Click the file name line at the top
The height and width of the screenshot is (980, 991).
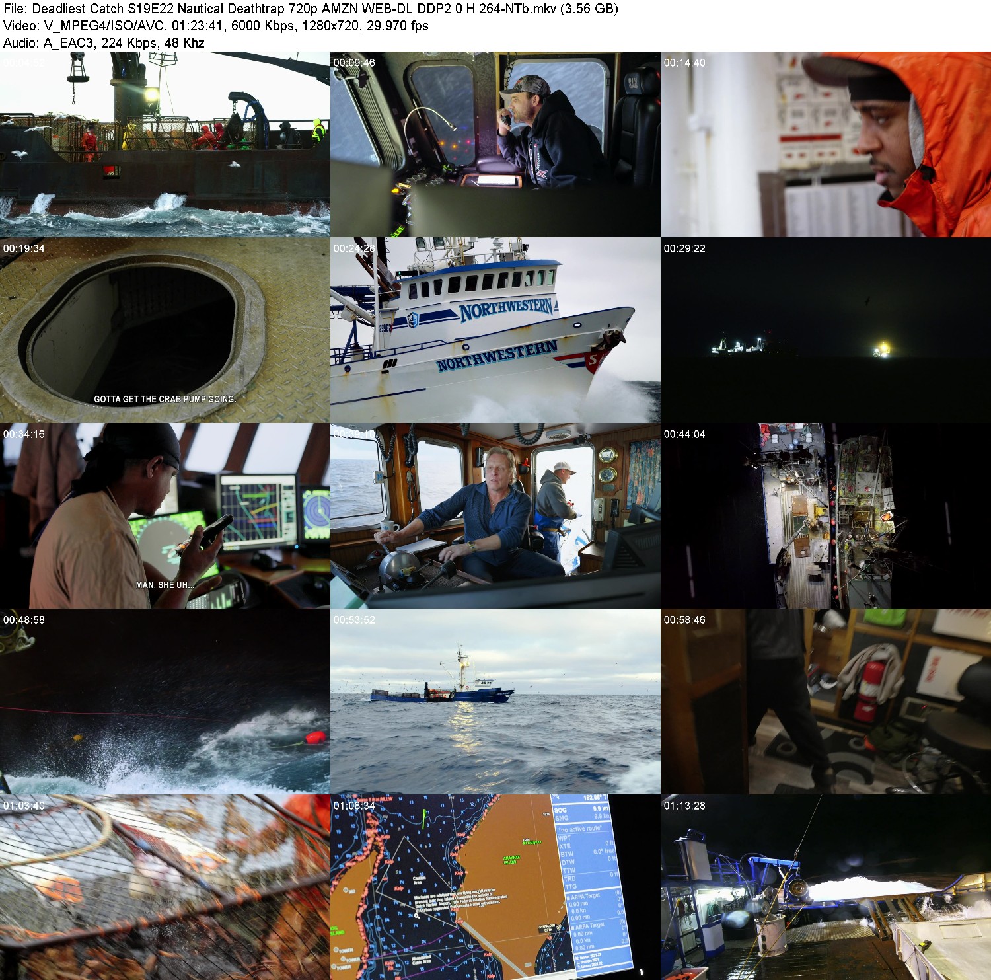[x=311, y=9]
